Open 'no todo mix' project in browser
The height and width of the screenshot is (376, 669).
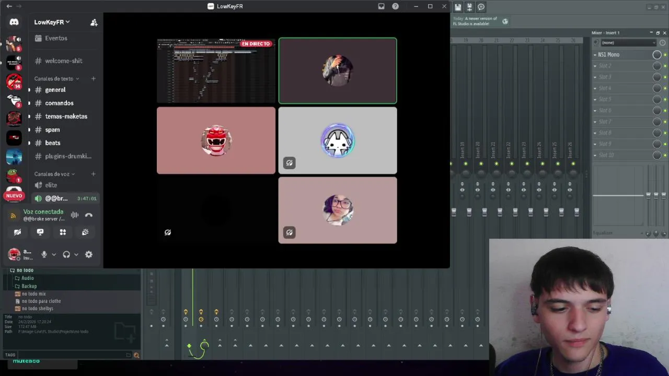34,294
